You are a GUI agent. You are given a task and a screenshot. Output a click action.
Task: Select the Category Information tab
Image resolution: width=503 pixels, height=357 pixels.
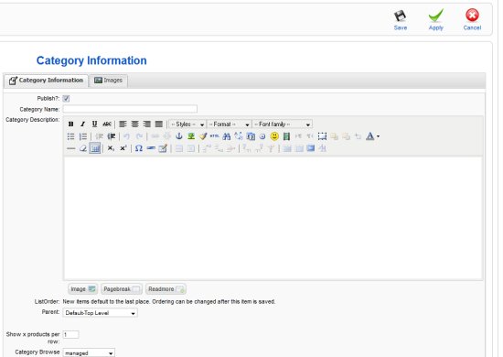tap(46, 81)
